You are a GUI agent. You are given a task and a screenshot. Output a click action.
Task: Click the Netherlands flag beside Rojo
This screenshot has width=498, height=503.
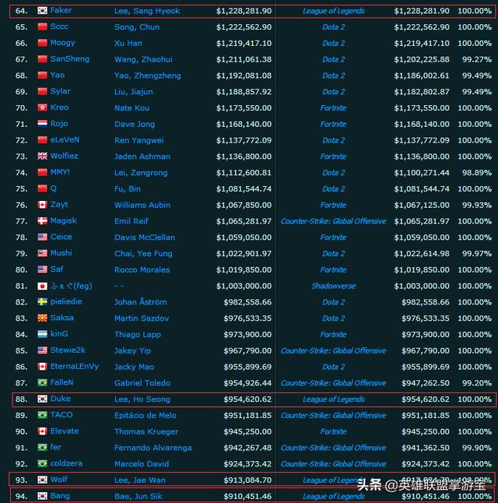[x=42, y=124]
